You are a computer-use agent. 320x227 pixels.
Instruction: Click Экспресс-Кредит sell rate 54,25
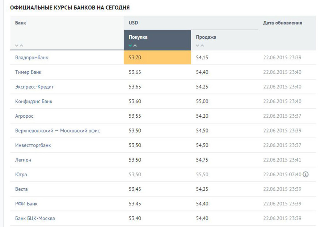pos(202,87)
